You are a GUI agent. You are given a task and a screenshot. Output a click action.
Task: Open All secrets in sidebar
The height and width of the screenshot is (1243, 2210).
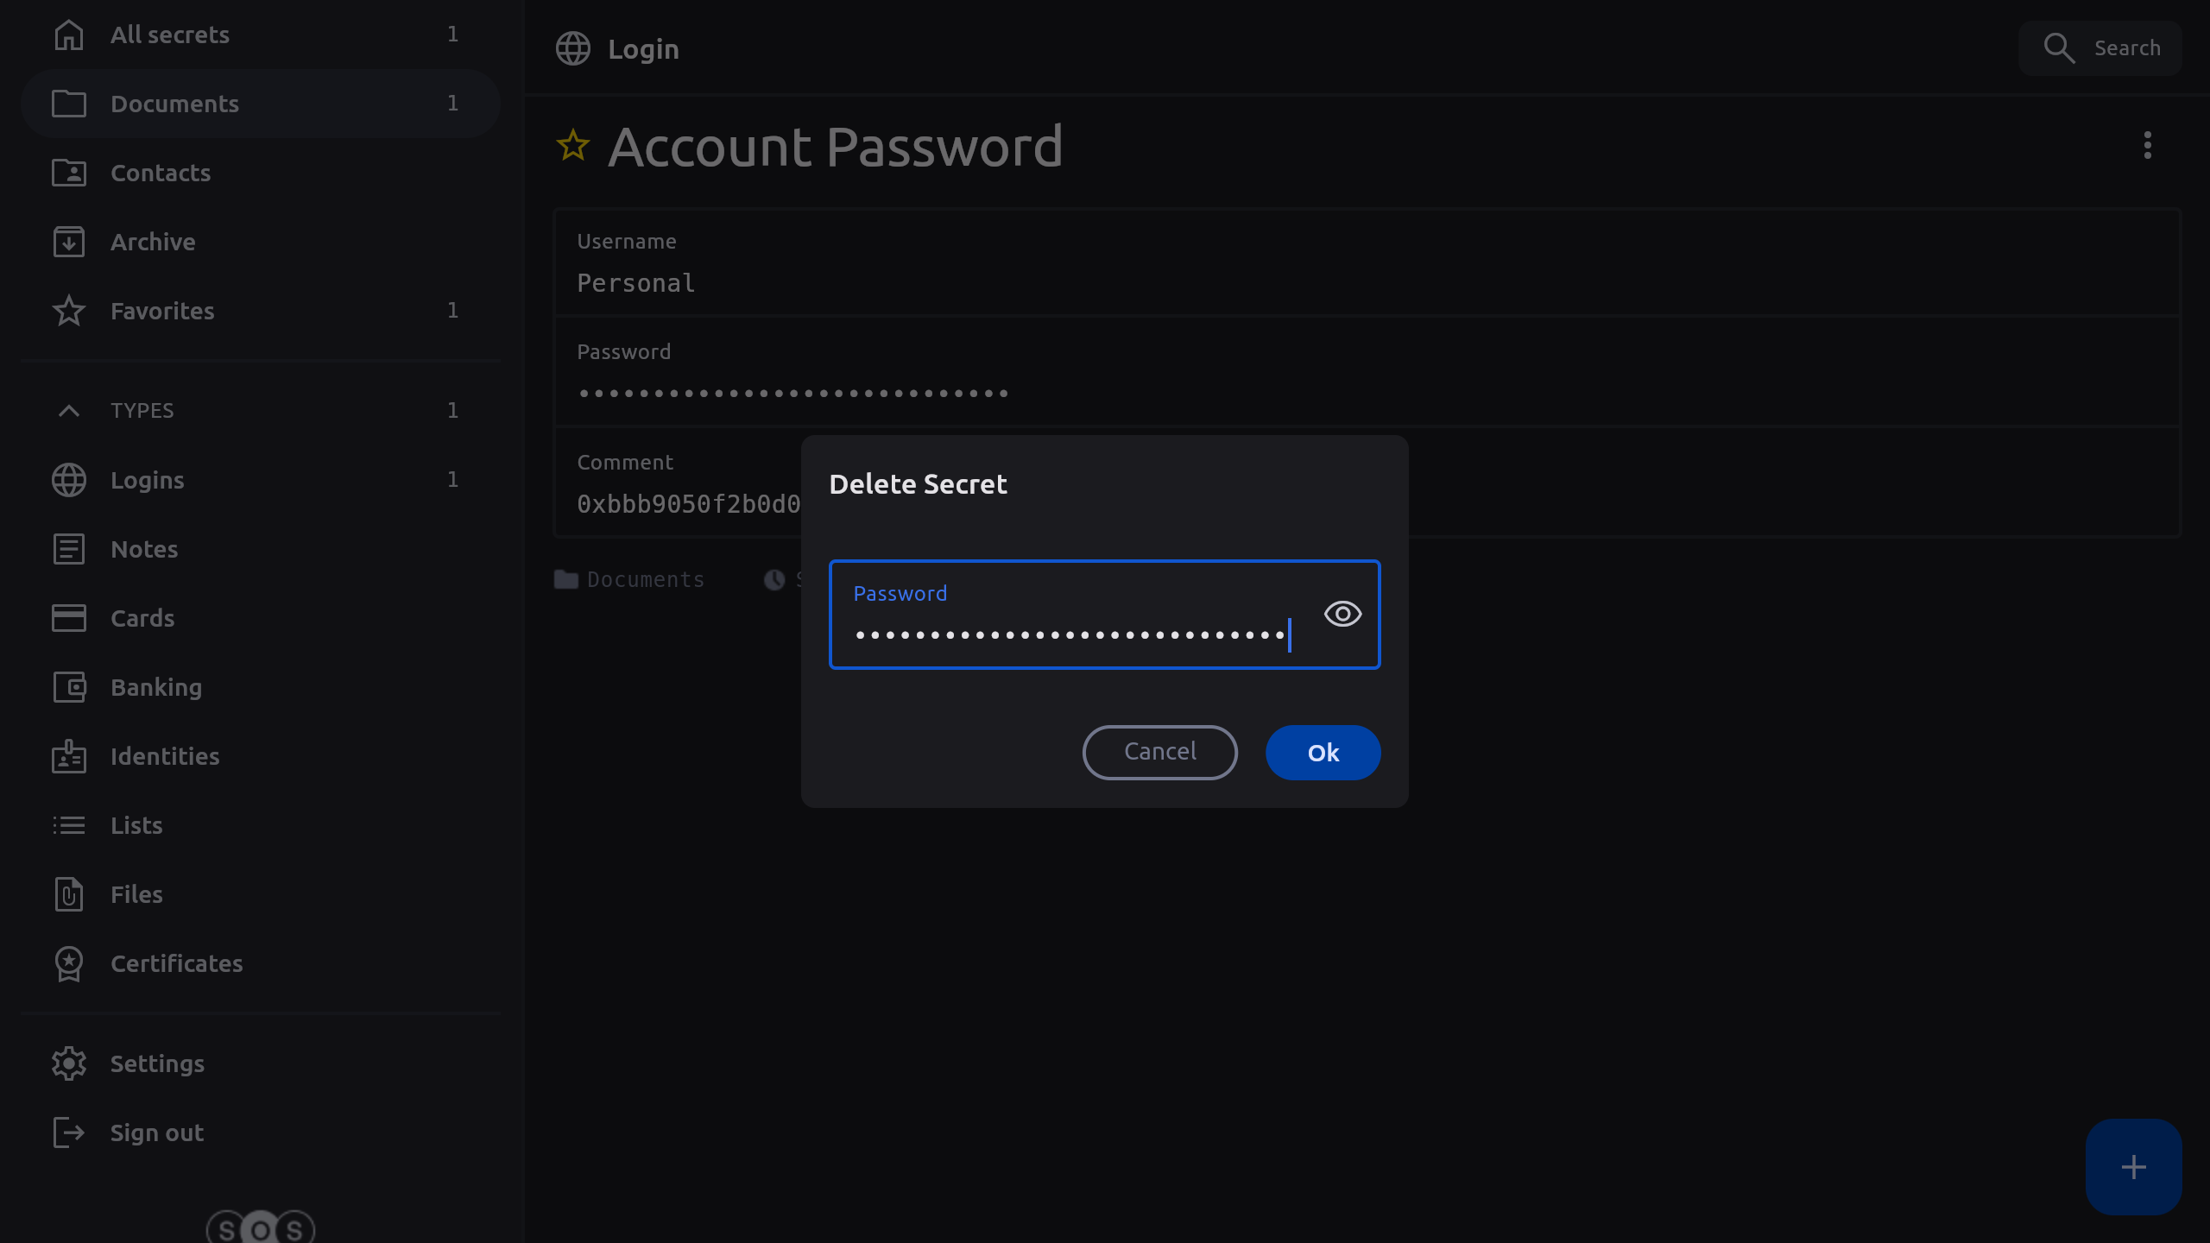tap(169, 35)
